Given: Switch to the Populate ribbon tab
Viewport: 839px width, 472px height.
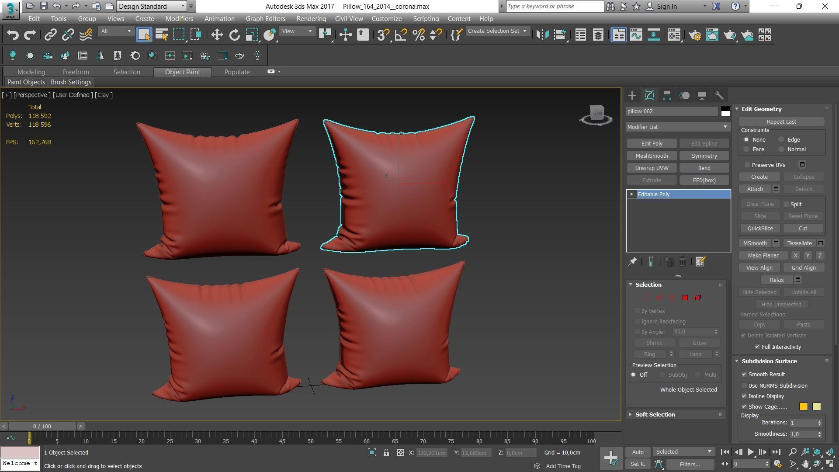Looking at the screenshot, I should [237, 72].
